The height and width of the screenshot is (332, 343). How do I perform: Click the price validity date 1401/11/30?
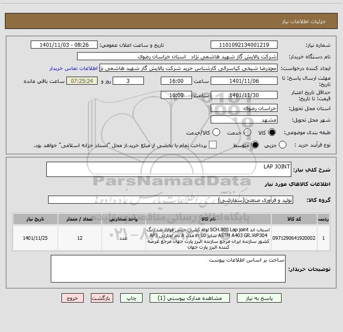(x=244, y=95)
